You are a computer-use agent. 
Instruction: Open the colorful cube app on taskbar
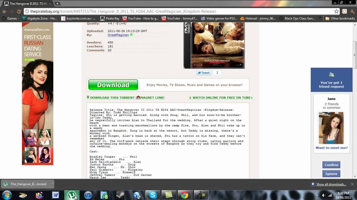[39, 195]
